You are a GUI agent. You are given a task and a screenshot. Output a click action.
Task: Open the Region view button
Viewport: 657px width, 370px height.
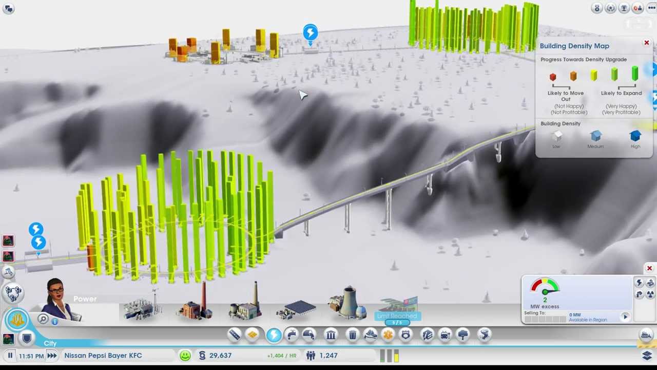[x=13, y=292]
